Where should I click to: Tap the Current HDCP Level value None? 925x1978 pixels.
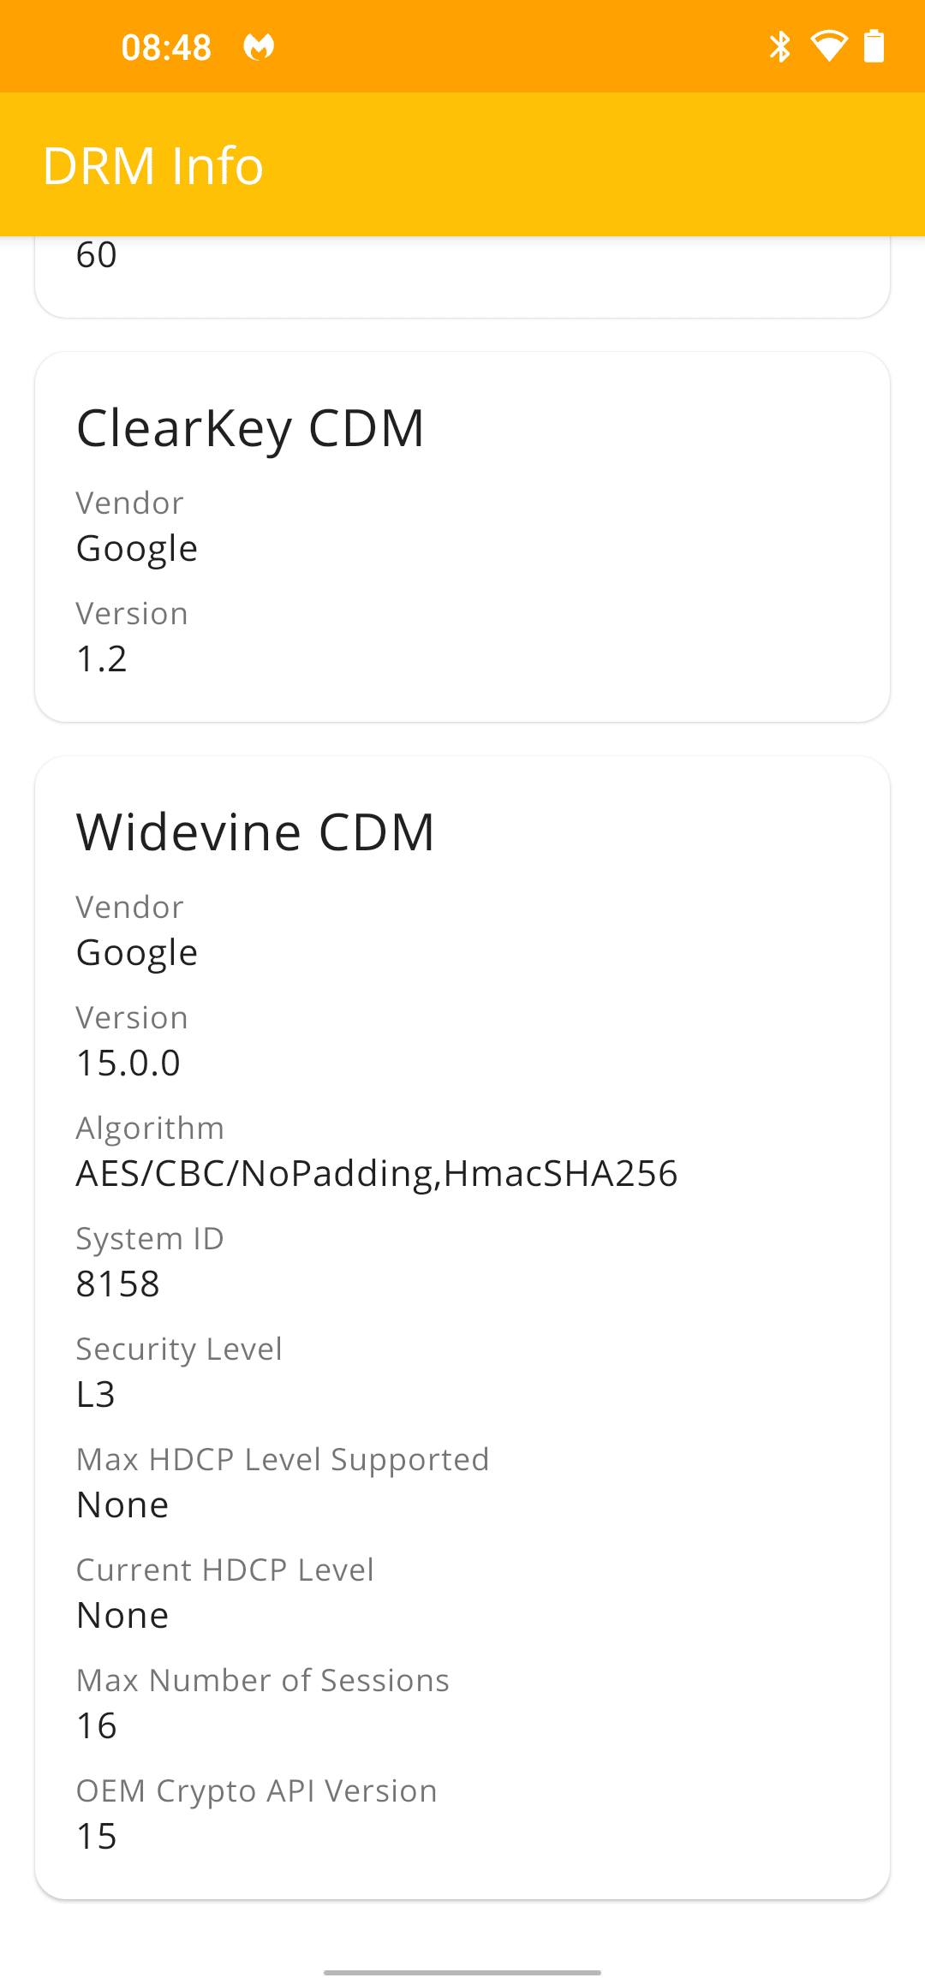(122, 1615)
